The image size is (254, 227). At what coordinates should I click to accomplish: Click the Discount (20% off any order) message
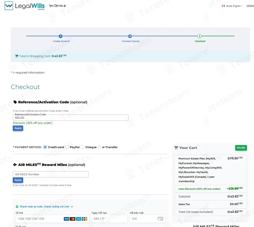click(x=33, y=123)
